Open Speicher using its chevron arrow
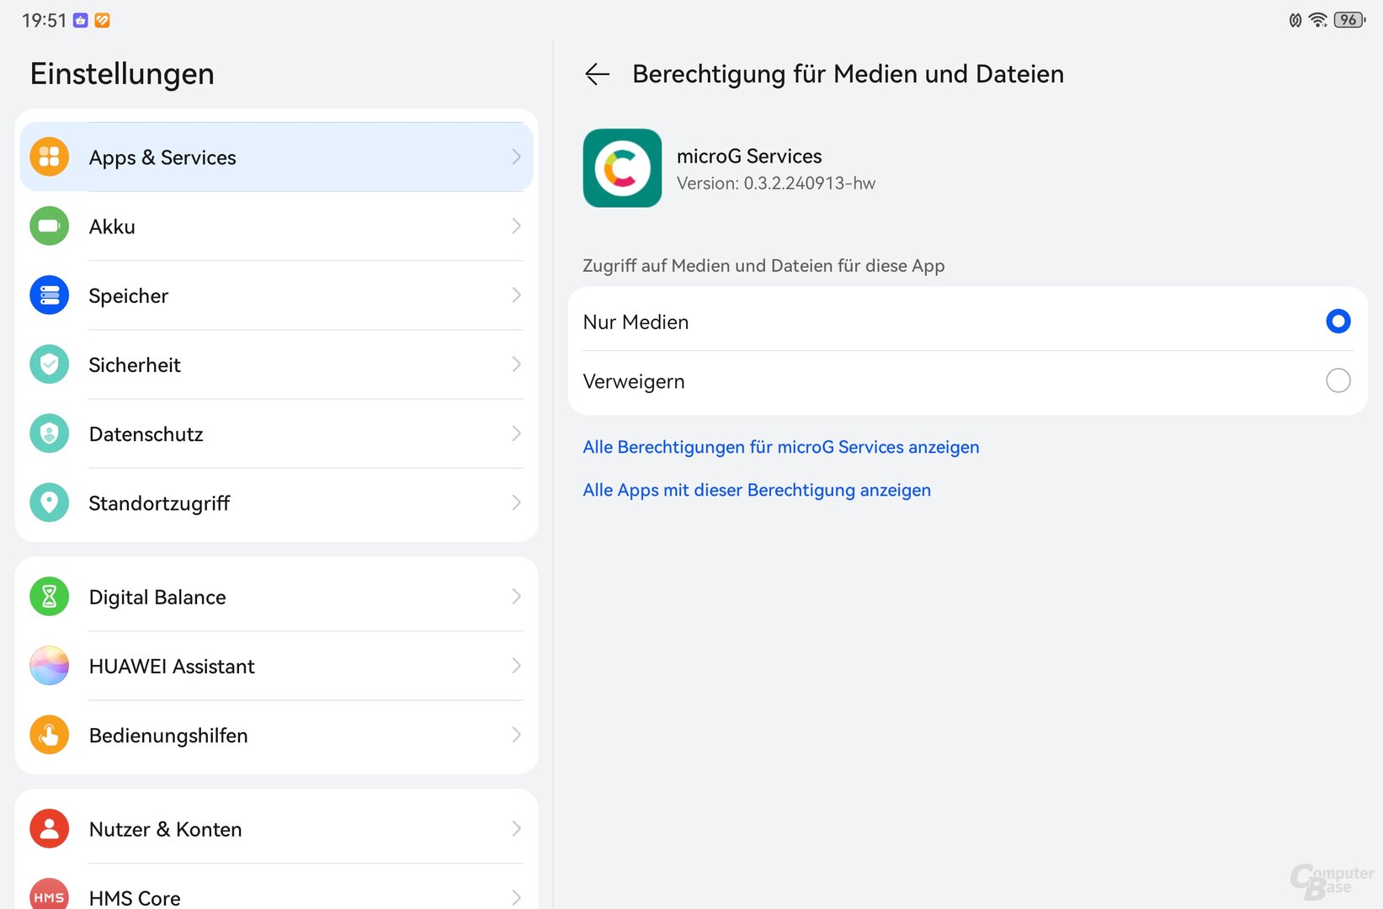1383x909 pixels. tap(516, 295)
